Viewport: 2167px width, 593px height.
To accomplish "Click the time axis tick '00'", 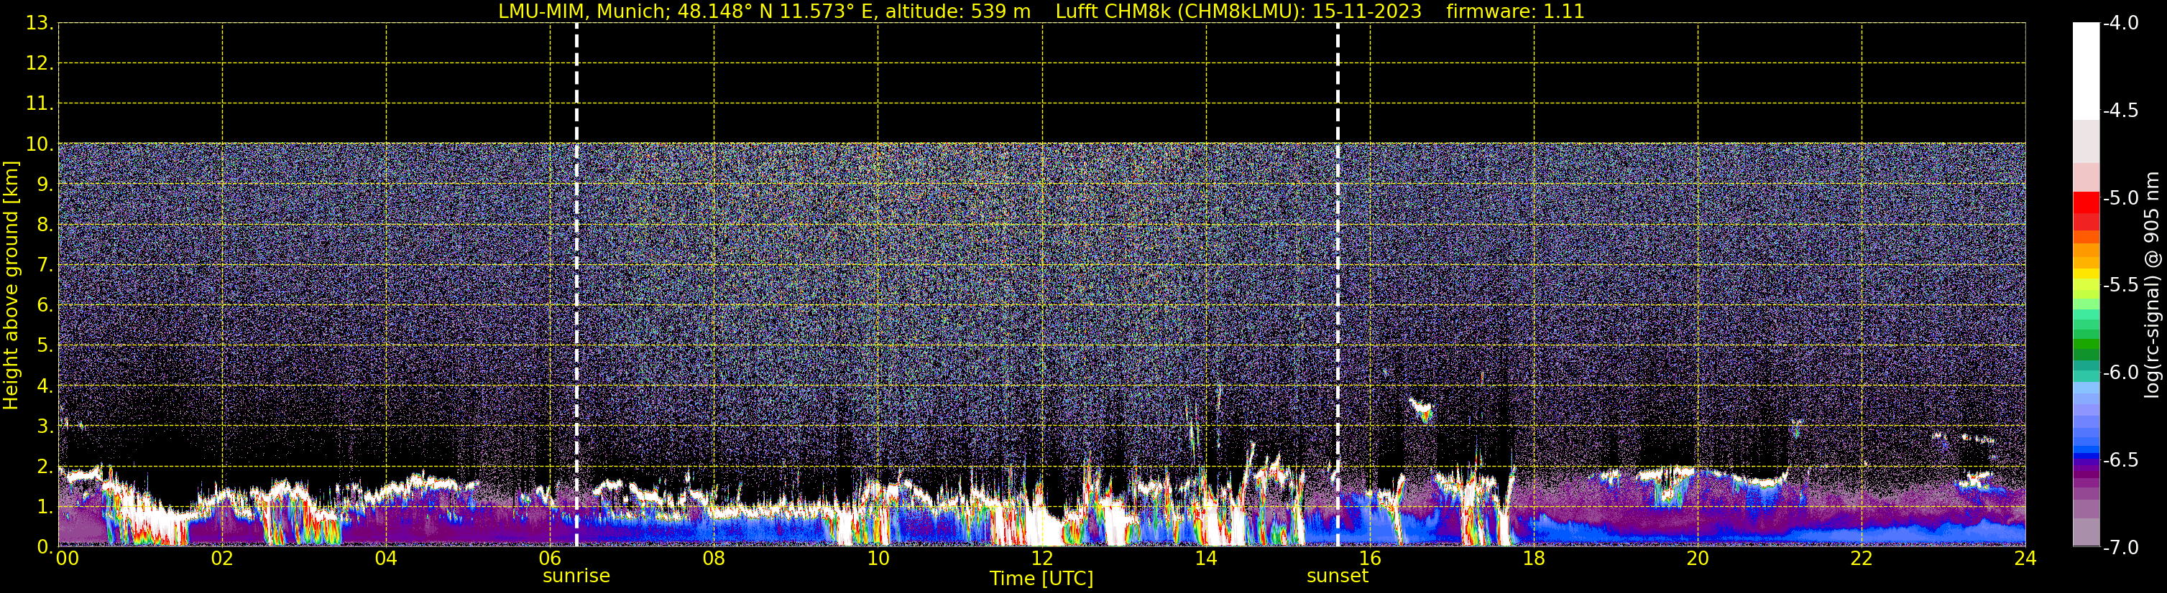I will coord(66,559).
